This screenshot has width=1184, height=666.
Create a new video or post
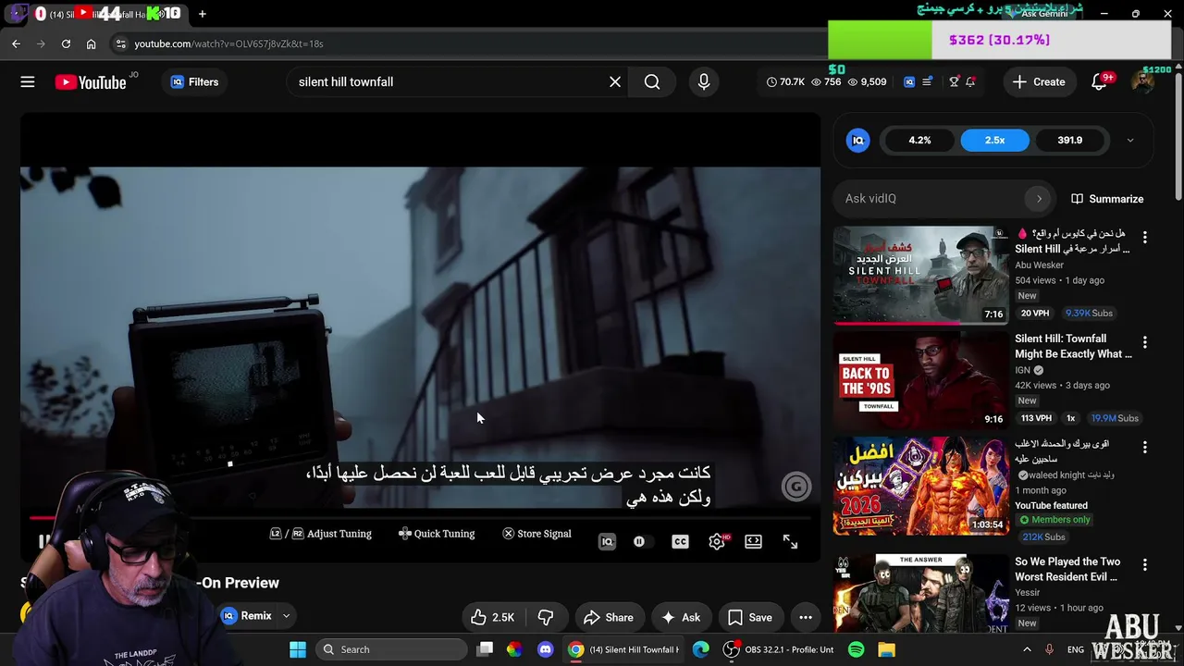1039,82
